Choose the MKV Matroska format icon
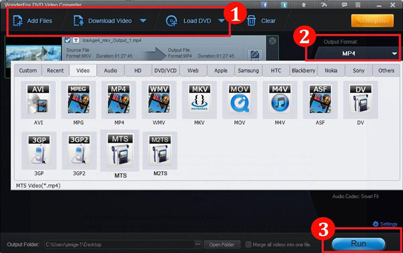Screen dimensions: 403x253 click(x=199, y=100)
